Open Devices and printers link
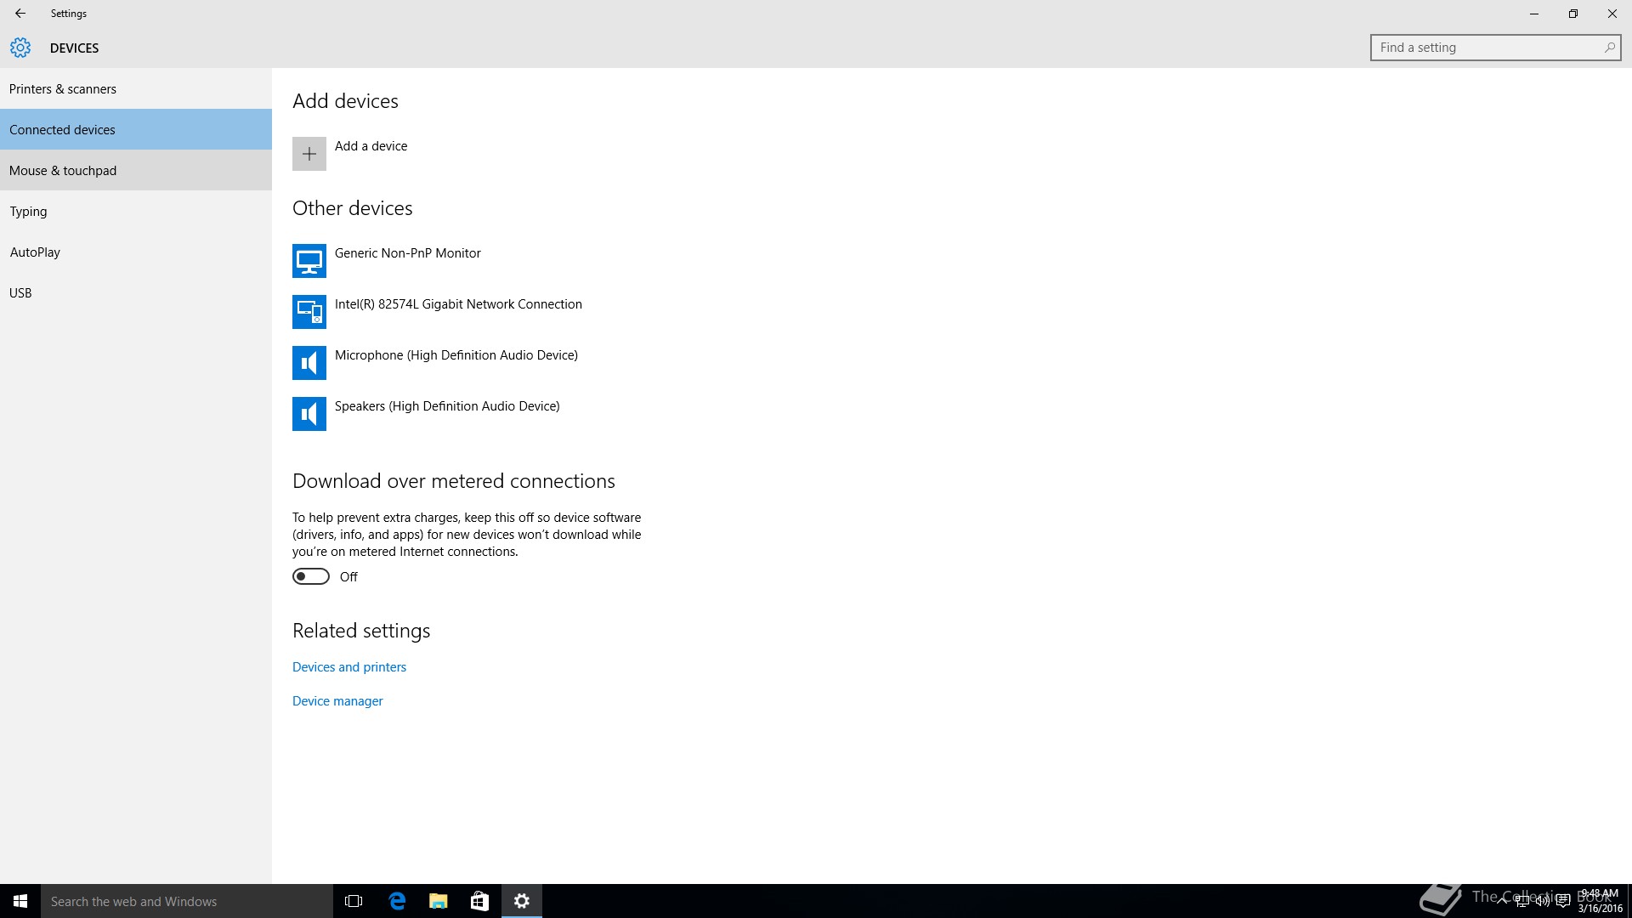The width and height of the screenshot is (1632, 918). pos(349,667)
